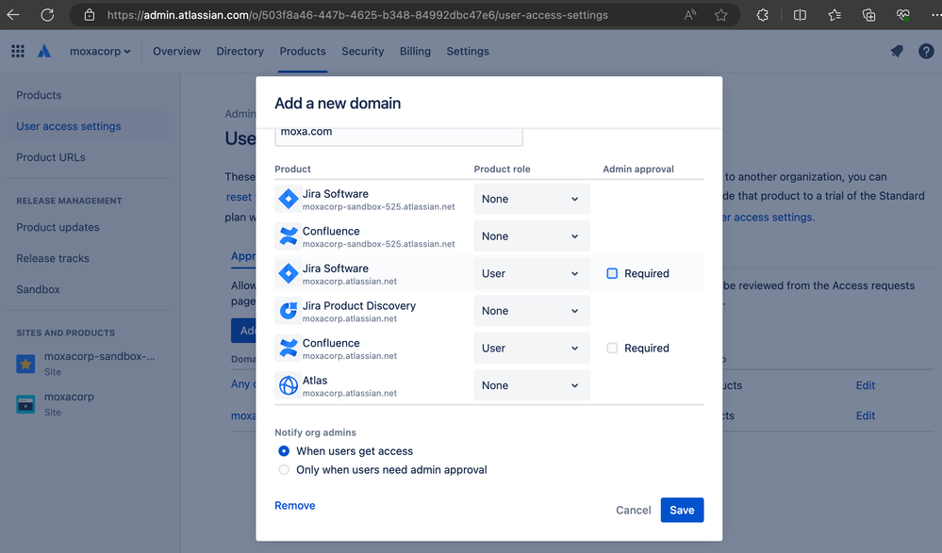Image resolution: width=942 pixels, height=553 pixels.
Task: Click the Atlassian logo icon
Action: pyautogui.click(x=44, y=51)
